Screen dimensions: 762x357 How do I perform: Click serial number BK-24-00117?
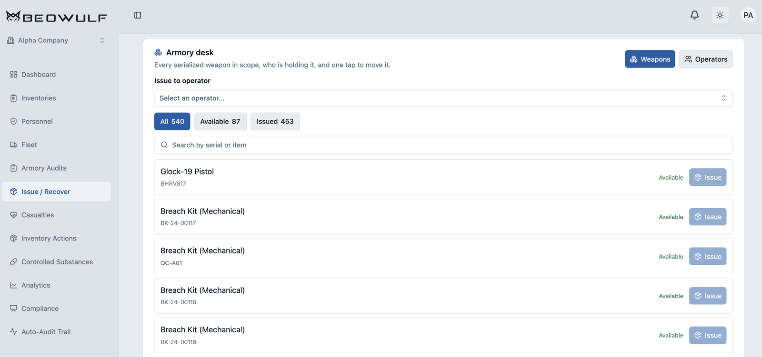(178, 223)
